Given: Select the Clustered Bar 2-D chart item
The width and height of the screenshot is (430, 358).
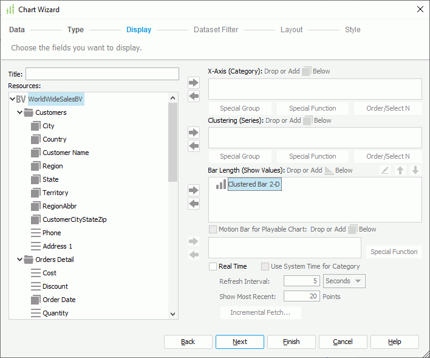Looking at the screenshot, I should click(x=254, y=184).
